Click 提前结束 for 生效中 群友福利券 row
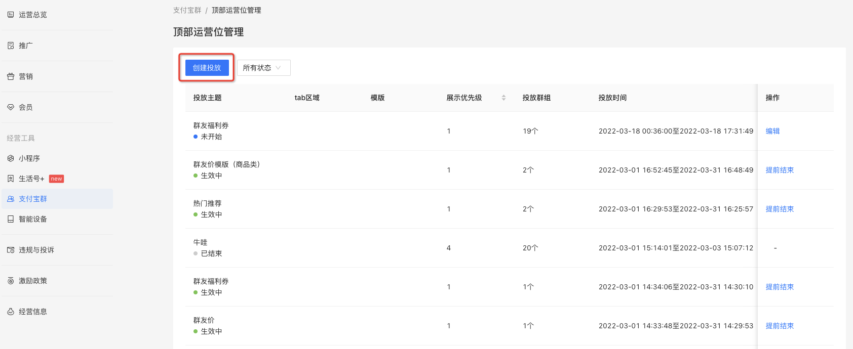853x349 pixels. point(780,287)
